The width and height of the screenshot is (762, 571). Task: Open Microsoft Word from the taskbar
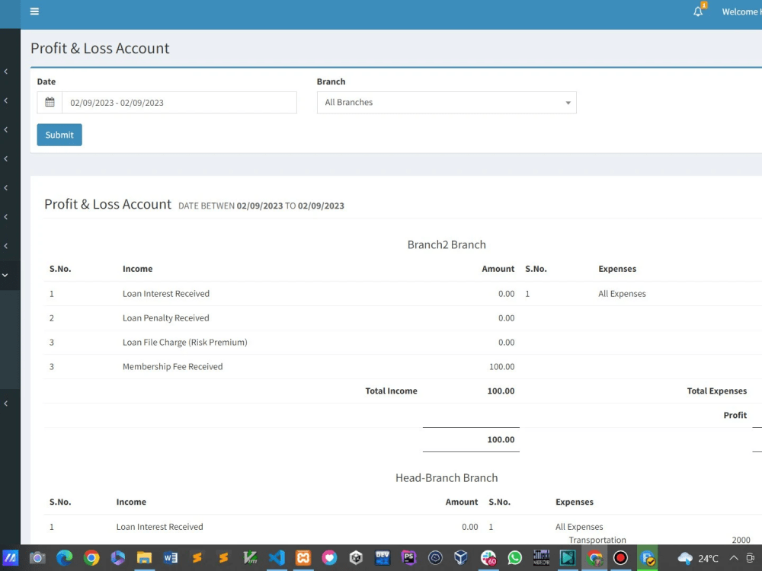pos(170,558)
